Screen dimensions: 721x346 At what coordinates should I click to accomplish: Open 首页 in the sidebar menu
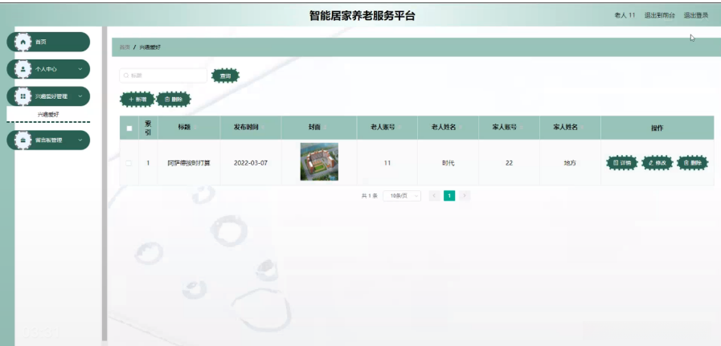pos(48,42)
